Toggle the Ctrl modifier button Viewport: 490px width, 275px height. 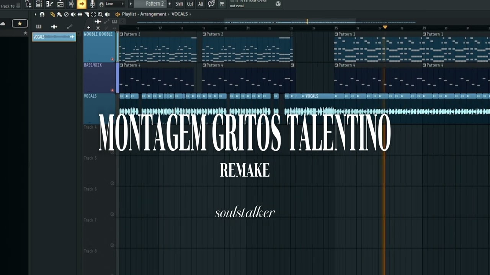[x=190, y=4]
